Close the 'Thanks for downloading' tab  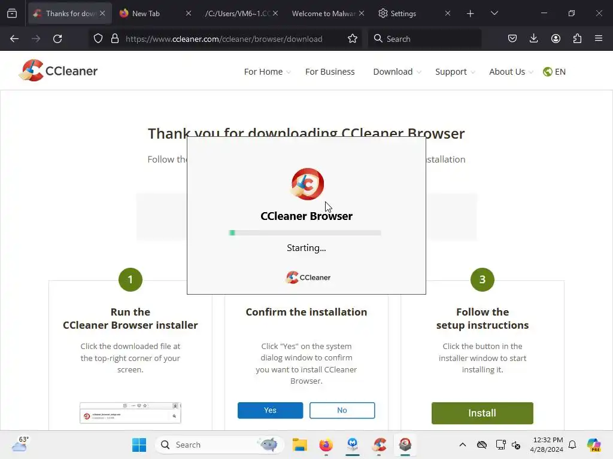(x=102, y=13)
